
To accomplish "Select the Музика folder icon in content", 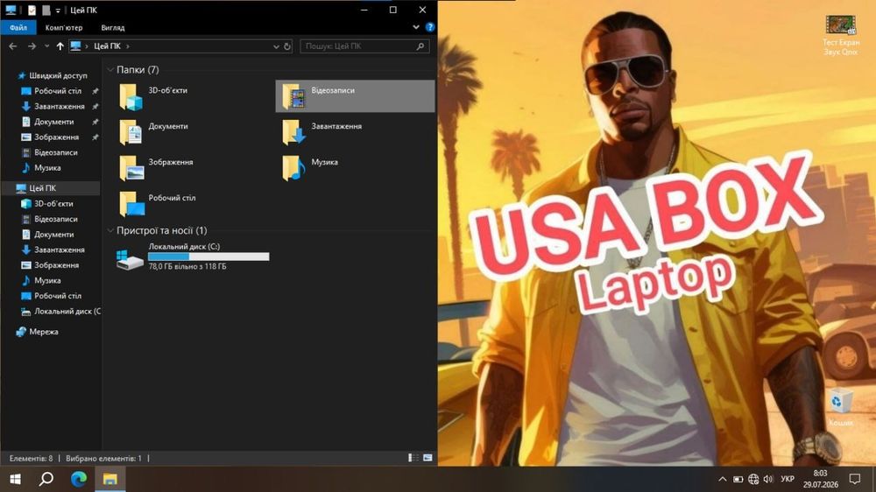I will 293,169.
